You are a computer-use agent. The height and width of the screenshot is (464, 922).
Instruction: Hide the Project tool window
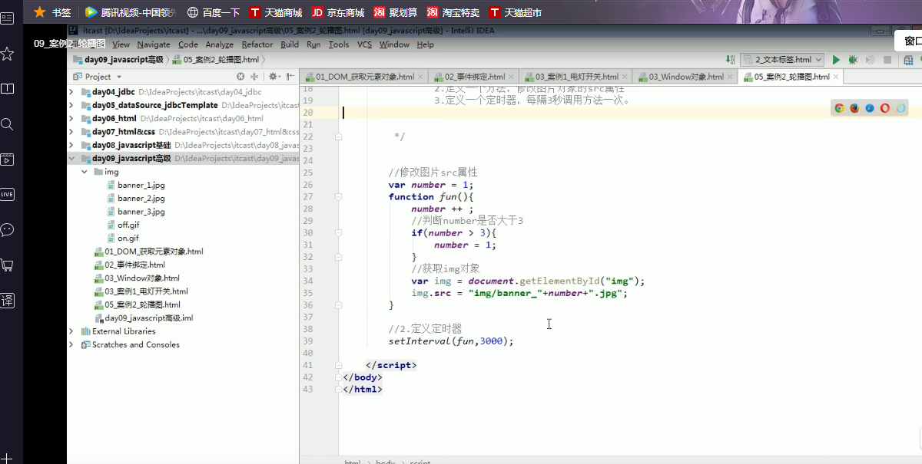pos(290,77)
